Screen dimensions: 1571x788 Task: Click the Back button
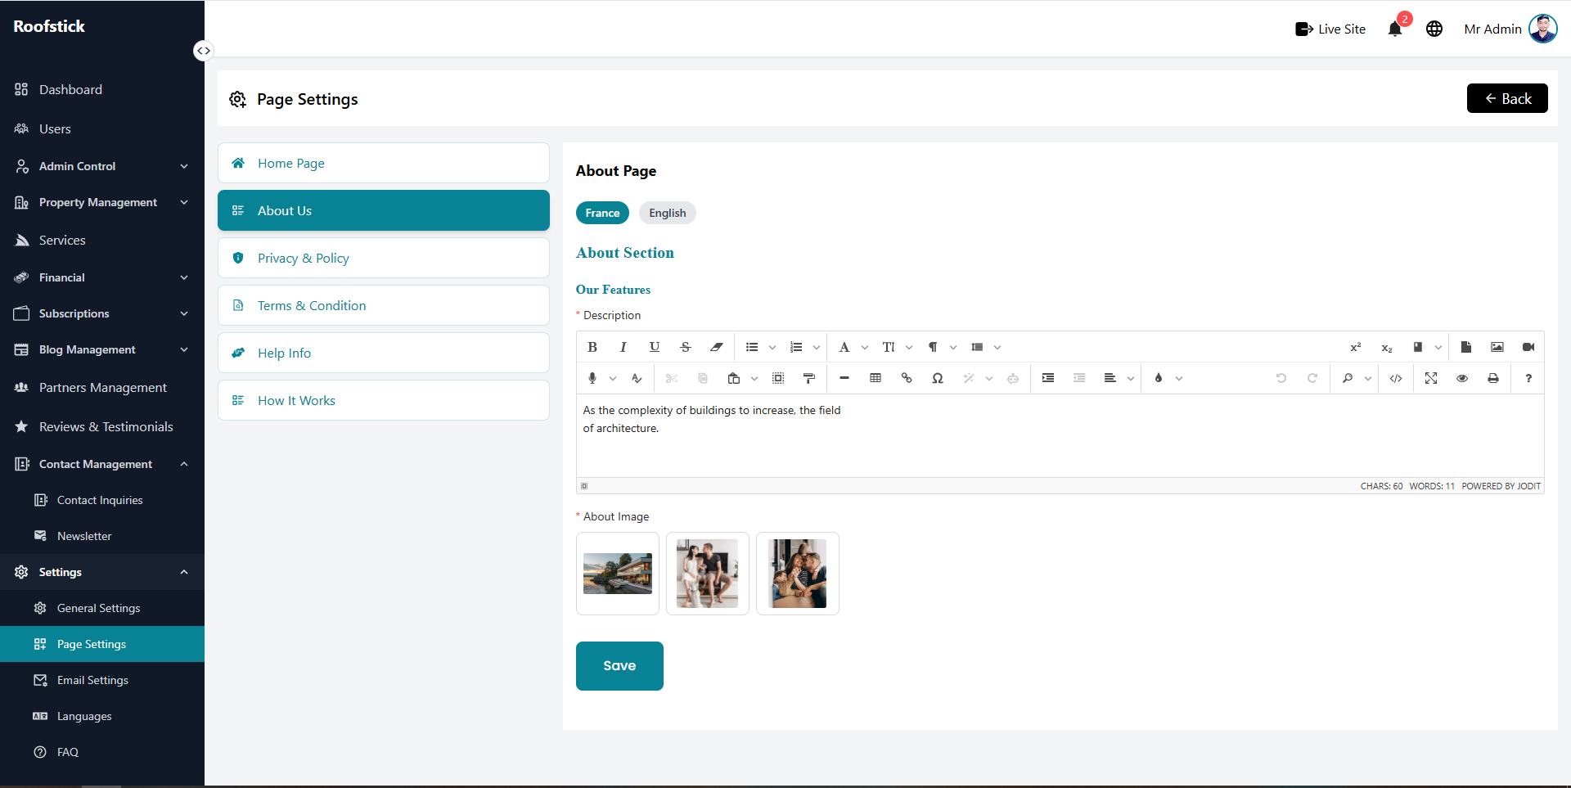click(1507, 98)
